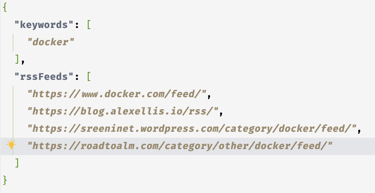The height and width of the screenshot is (193, 375).
Task: Open the www.docker.com feed URL
Action: [117, 94]
